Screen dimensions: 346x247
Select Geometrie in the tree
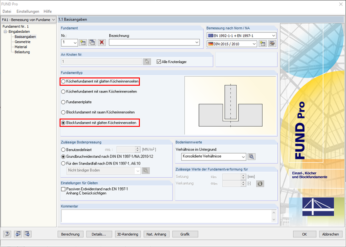click(x=22, y=42)
